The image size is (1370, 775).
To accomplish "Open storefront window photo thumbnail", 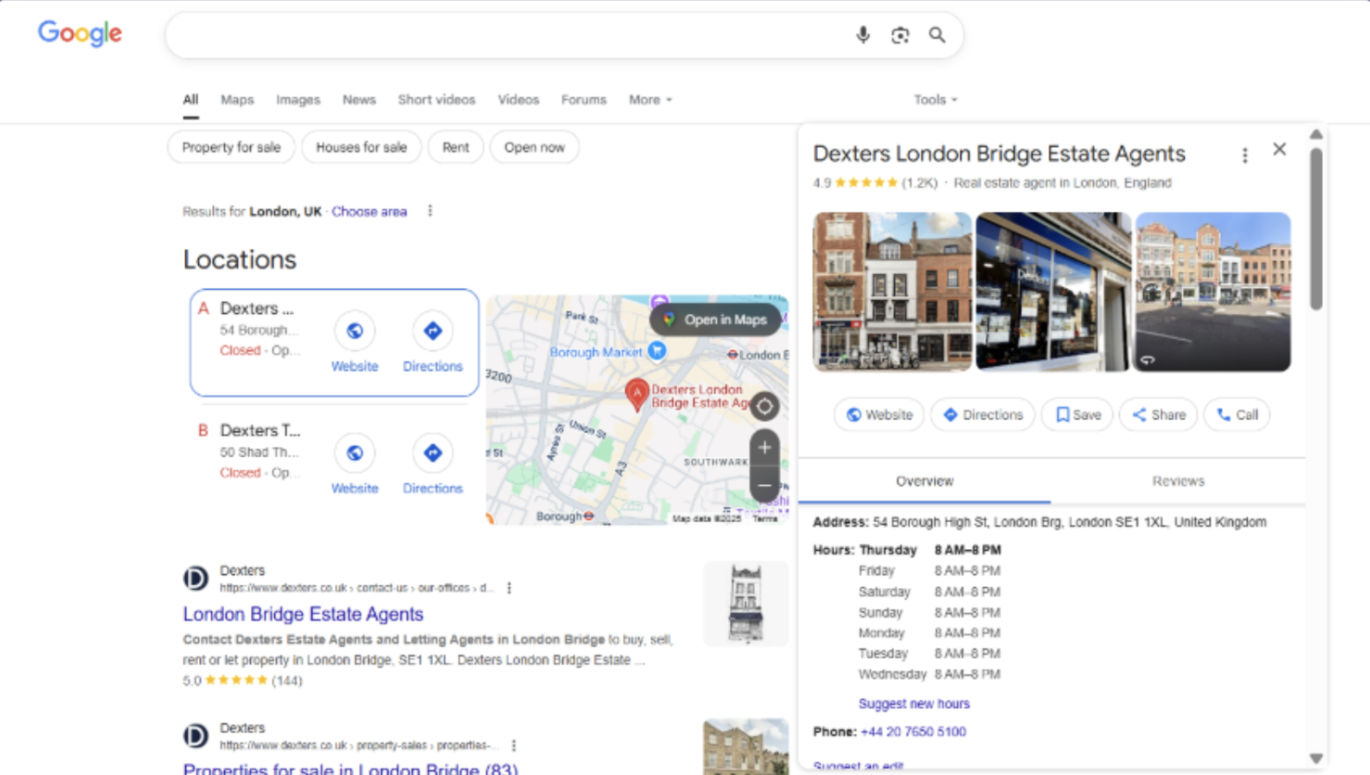I will (x=1053, y=292).
